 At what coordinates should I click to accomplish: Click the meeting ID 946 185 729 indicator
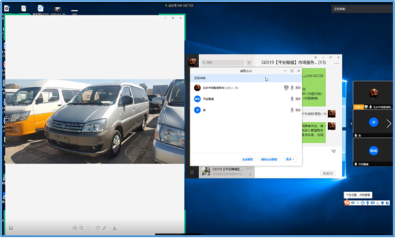179,6
